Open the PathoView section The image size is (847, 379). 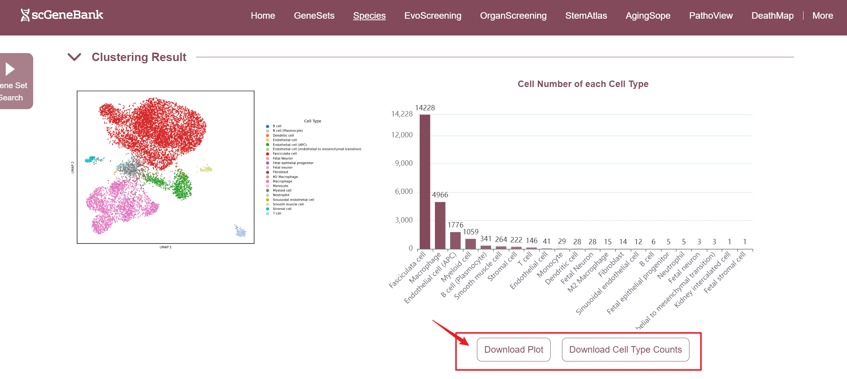[710, 16]
